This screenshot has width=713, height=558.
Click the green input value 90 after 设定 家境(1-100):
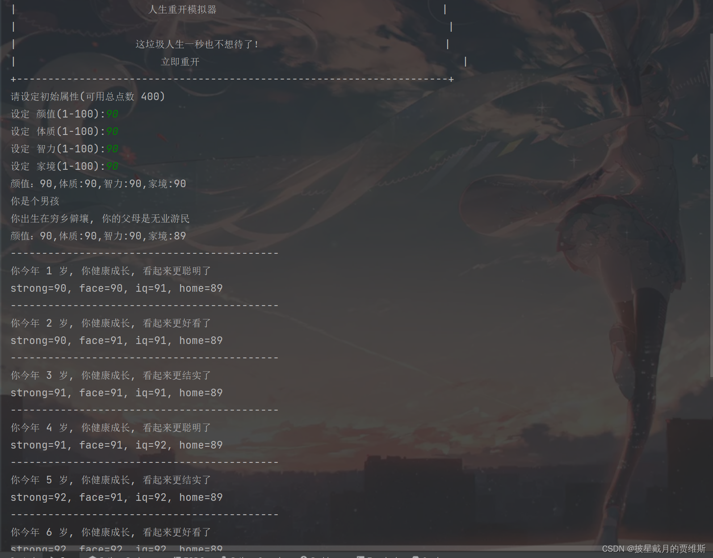112,166
